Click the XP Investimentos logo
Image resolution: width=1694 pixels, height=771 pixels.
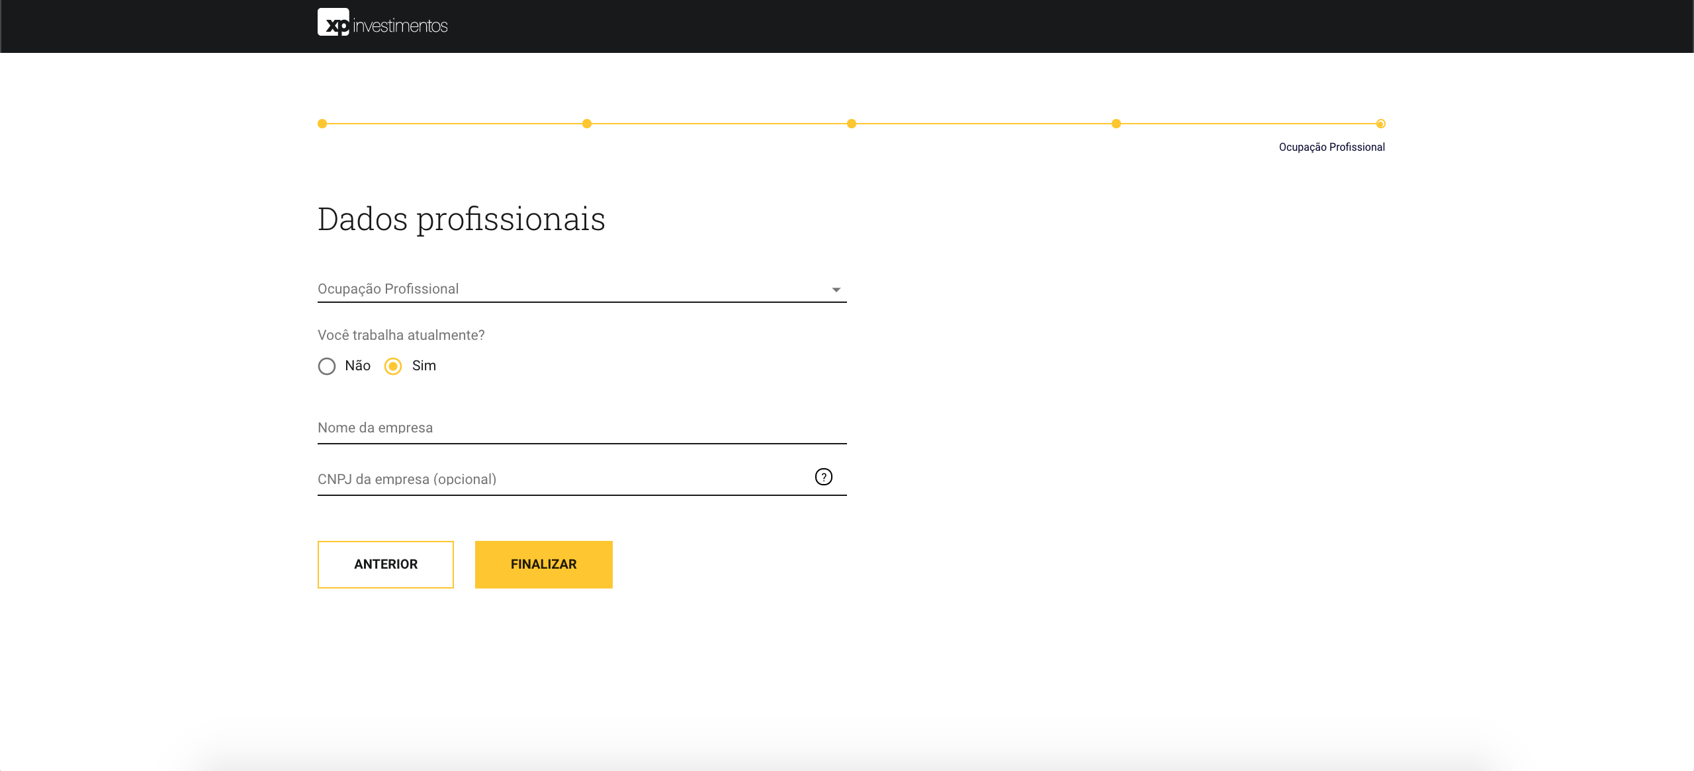point(382,25)
